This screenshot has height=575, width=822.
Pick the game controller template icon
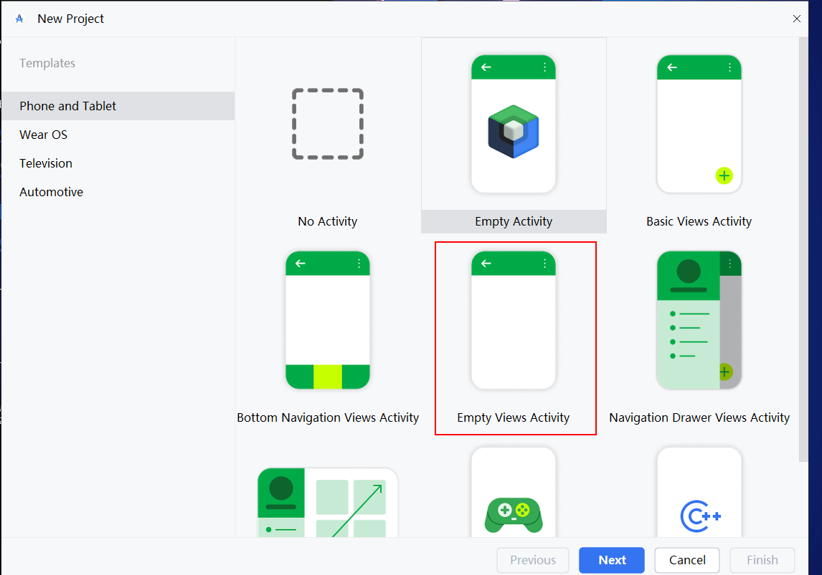pyautogui.click(x=514, y=515)
